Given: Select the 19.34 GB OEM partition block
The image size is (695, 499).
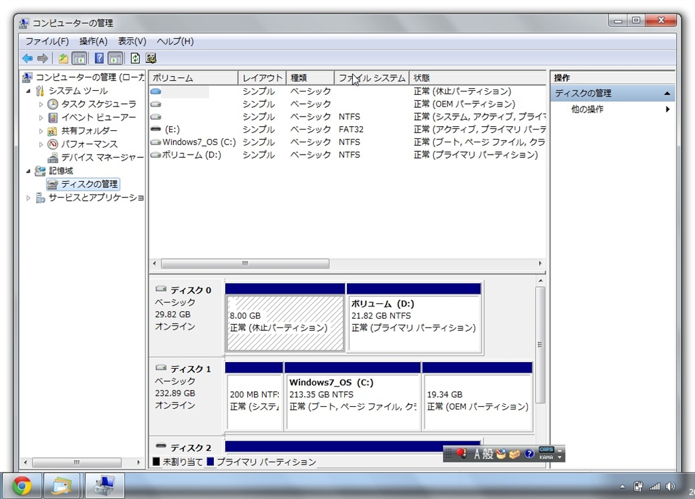Looking at the screenshot, I should [477, 396].
